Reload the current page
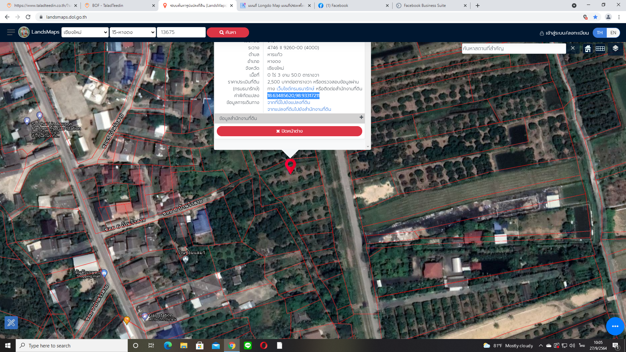Screen dimensions: 626x352 (28, 17)
